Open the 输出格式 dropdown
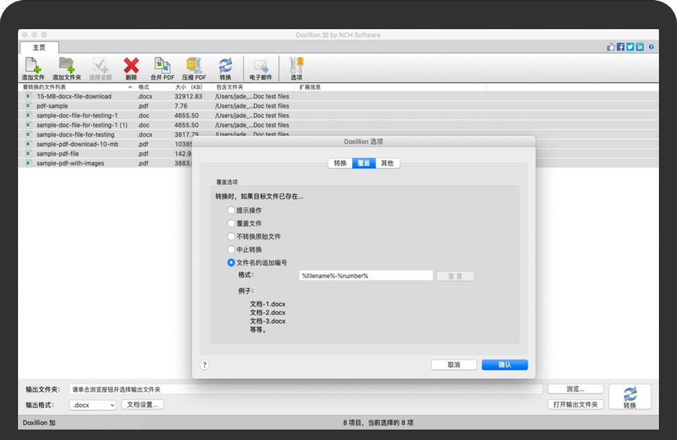 coord(91,403)
